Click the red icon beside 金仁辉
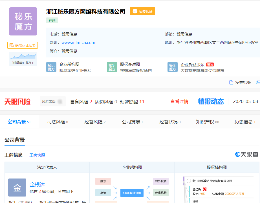The height and width of the screenshot is (203, 260). pos(205,189)
